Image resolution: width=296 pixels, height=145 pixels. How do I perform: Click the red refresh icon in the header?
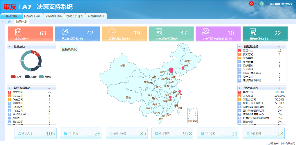coord(251,3)
